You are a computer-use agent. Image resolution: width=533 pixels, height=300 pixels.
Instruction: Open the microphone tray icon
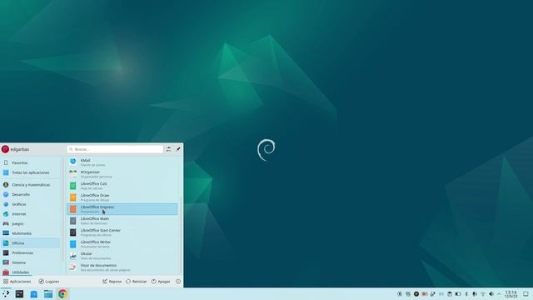[475, 294]
